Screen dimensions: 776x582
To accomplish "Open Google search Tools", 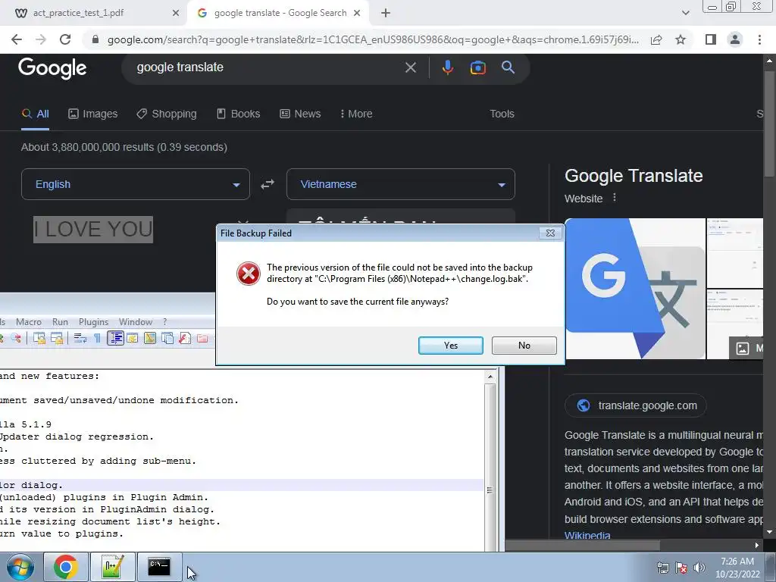I will point(502,114).
